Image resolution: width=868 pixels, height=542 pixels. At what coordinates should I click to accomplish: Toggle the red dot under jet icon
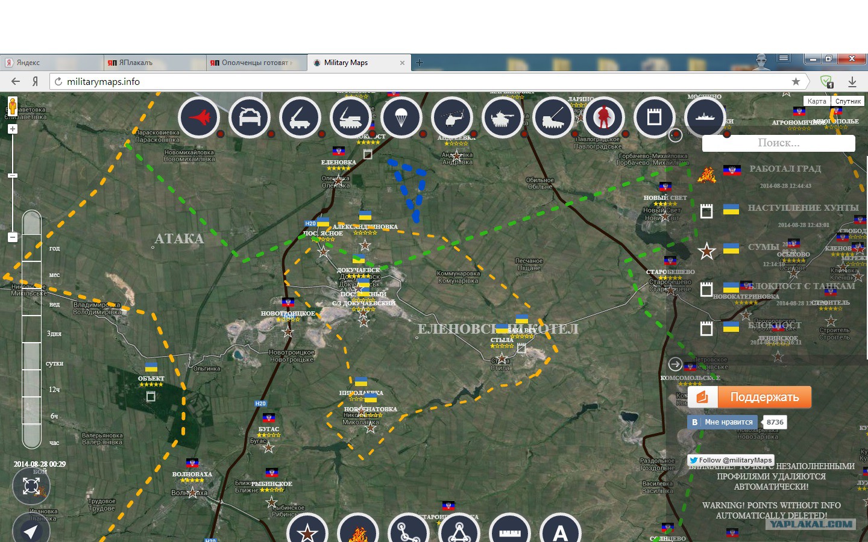click(221, 134)
